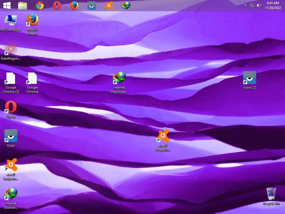The width and height of the screenshot is (285, 214).
Task: Select the Google Chrome (2) shortcut
Action: [11, 83]
